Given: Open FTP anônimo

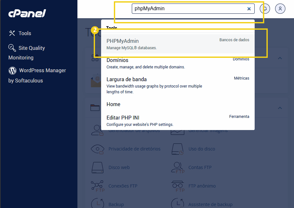Looking at the screenshot, I should pos(202,186).
